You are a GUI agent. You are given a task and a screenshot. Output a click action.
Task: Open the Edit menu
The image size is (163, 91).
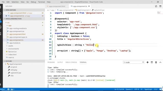(8, 2)
